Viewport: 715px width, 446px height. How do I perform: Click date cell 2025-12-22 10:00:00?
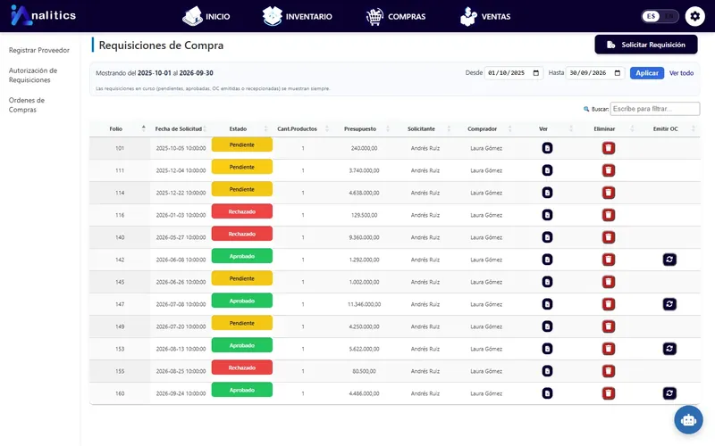tap(181, 193)
